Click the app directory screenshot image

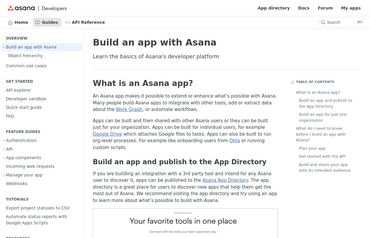(x=185, y=223)
